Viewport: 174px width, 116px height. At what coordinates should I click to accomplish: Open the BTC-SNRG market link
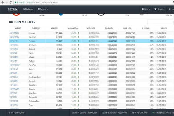(15, 33)
